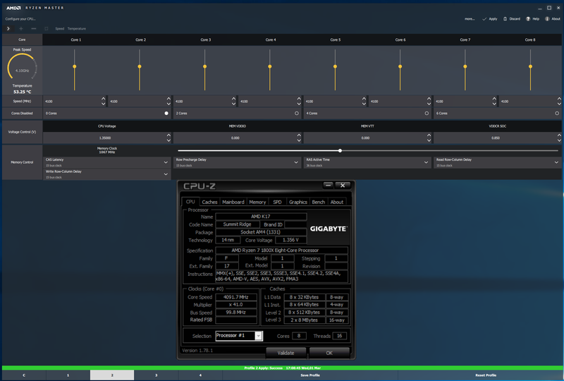Screen dimensions: 564x381
Task: Click Core 4 speed slider handle
Action: coord(270,66)
